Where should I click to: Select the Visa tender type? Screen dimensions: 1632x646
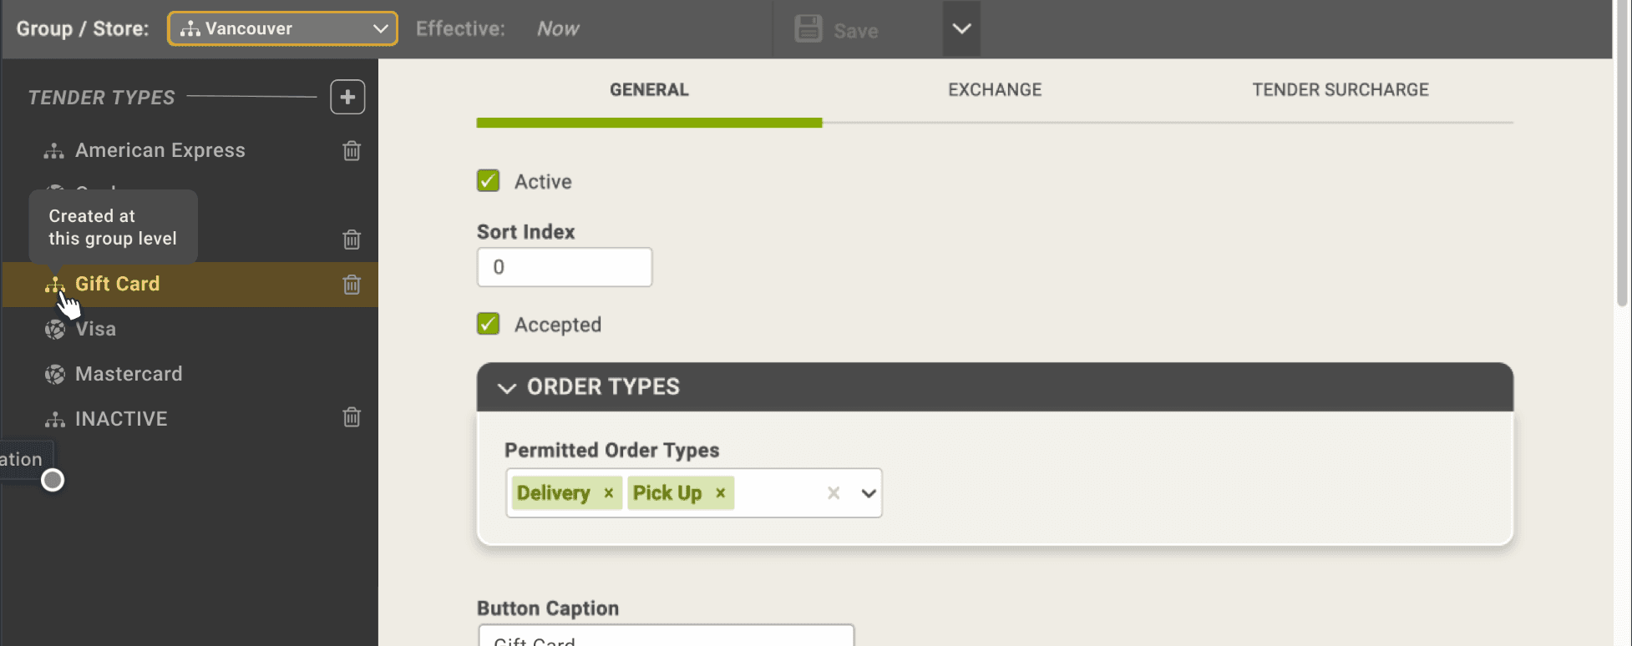coord(96,329)
